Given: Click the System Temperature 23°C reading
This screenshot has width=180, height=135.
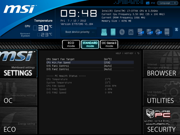Looking at the screenshot, I should [x=108, y=83].
